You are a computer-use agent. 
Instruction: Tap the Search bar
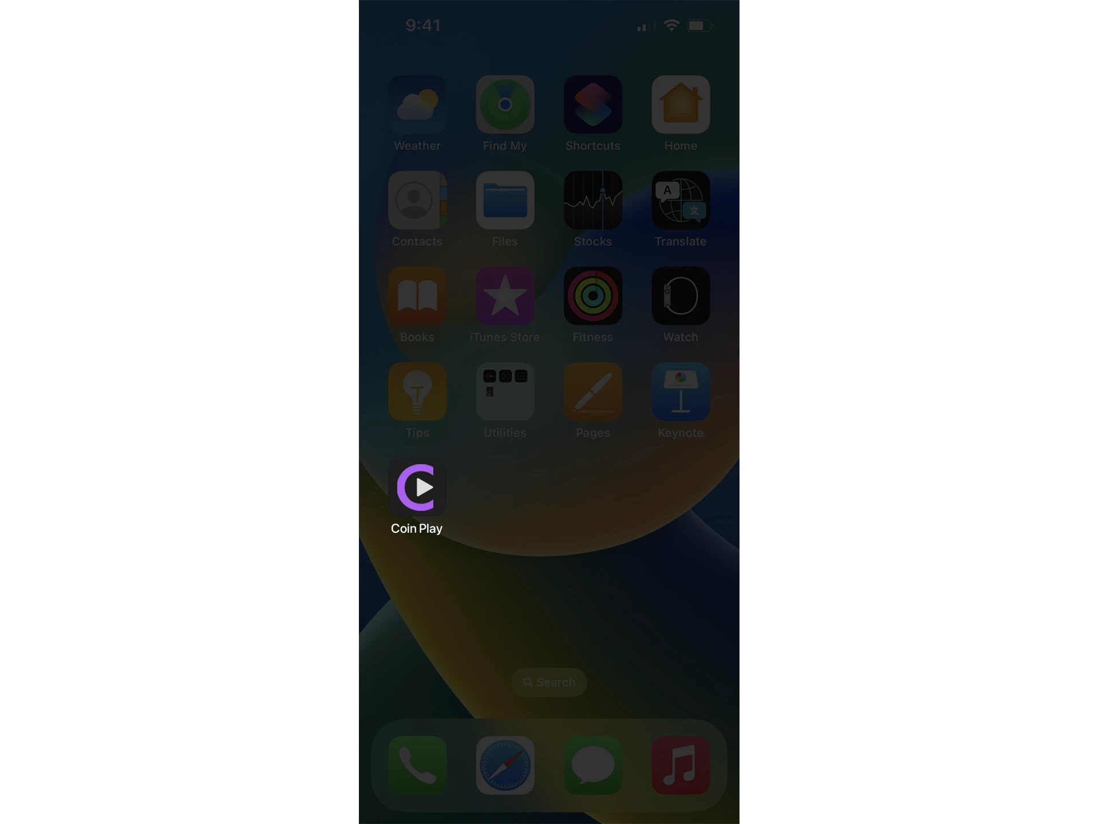(549, 682)
